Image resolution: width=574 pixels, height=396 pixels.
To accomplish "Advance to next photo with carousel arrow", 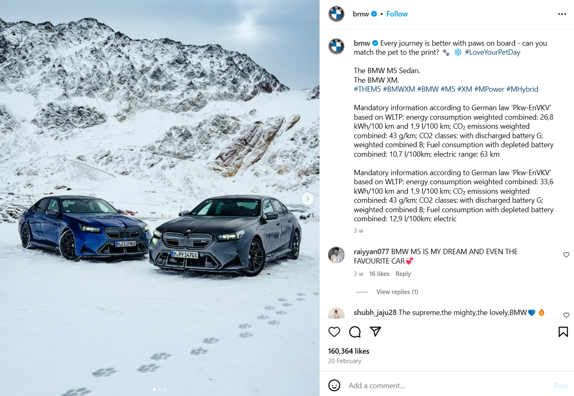I will pos(308,199).
